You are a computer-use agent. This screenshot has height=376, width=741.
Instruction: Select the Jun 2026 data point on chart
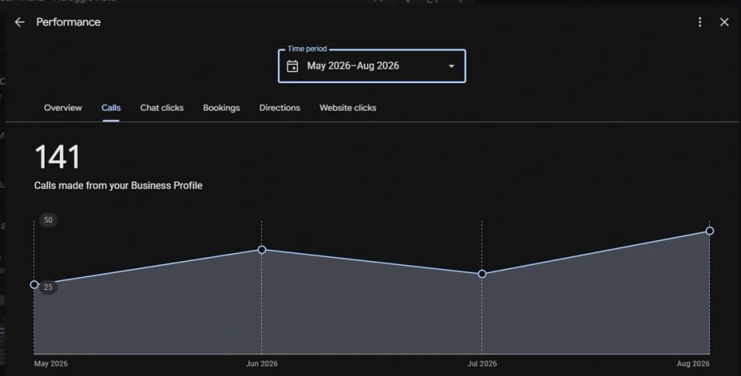tap(262, 249)
